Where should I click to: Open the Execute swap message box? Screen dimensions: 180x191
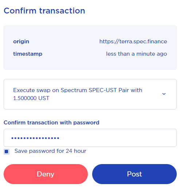(x=90, y=94)
